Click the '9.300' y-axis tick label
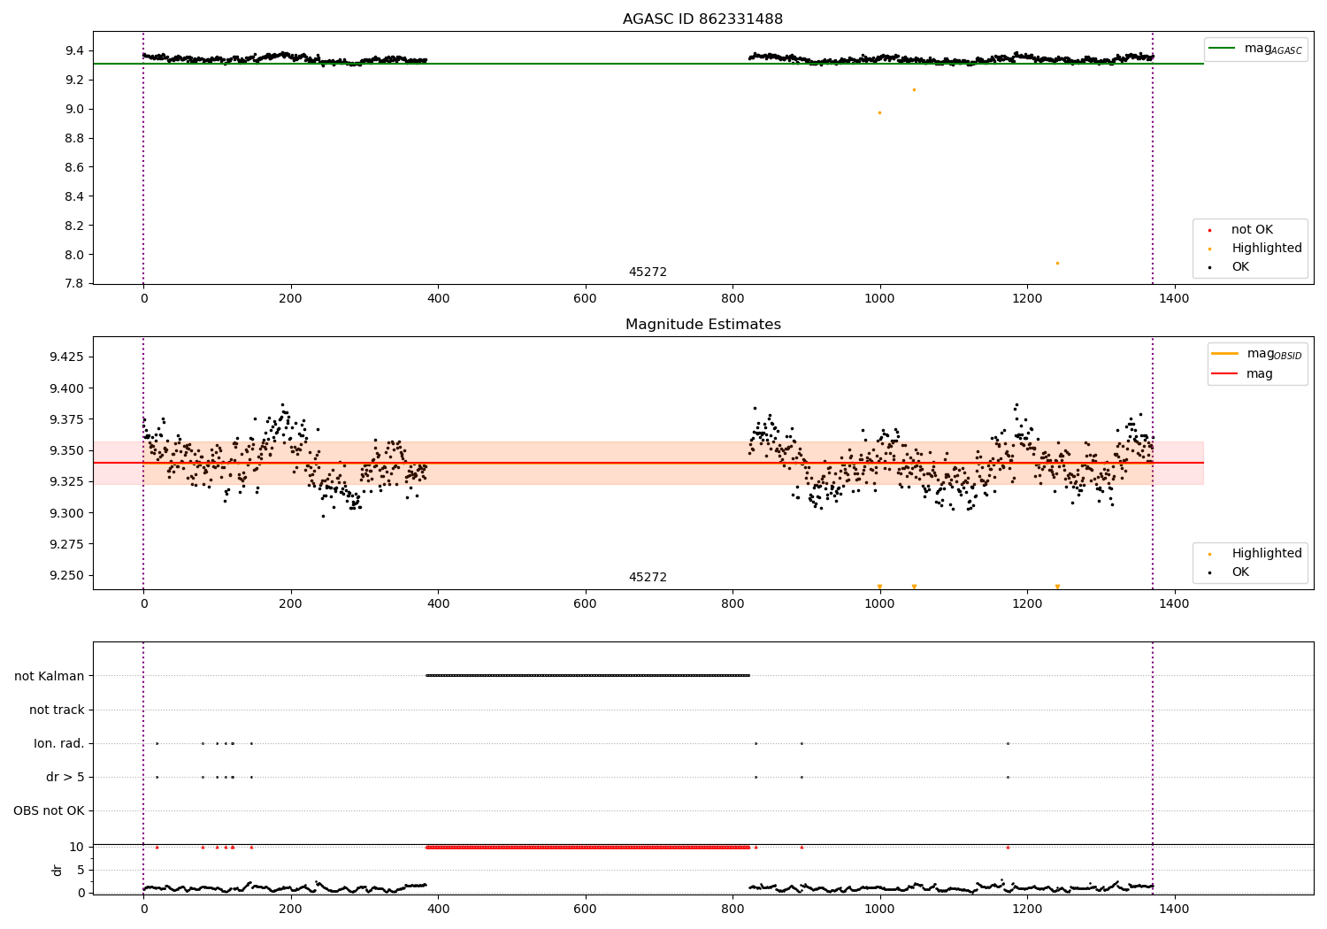Viewport: 1327px width, 929px height. [x=66, y=513]
